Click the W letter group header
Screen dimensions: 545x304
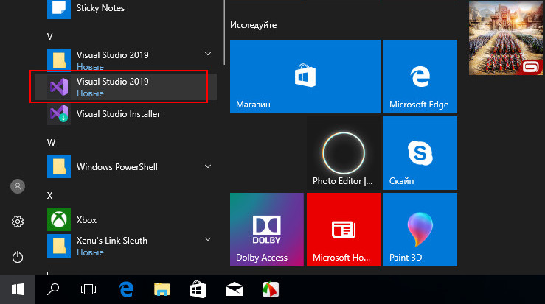click(51, 143)
